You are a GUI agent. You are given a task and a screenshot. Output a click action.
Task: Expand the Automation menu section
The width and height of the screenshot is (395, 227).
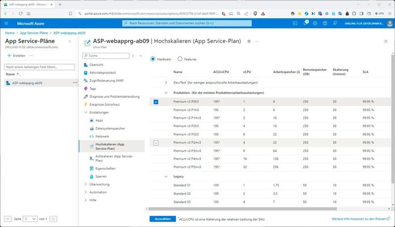coord(85,192)
